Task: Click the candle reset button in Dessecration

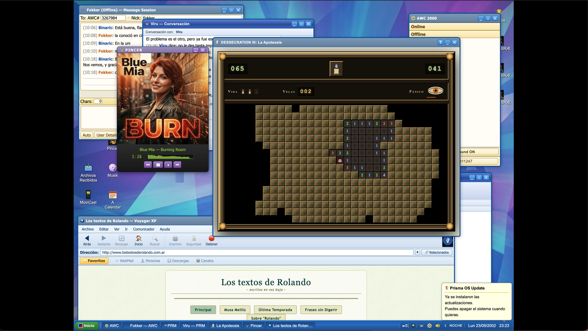Action: pyautogui.click(x=336, y=68)
